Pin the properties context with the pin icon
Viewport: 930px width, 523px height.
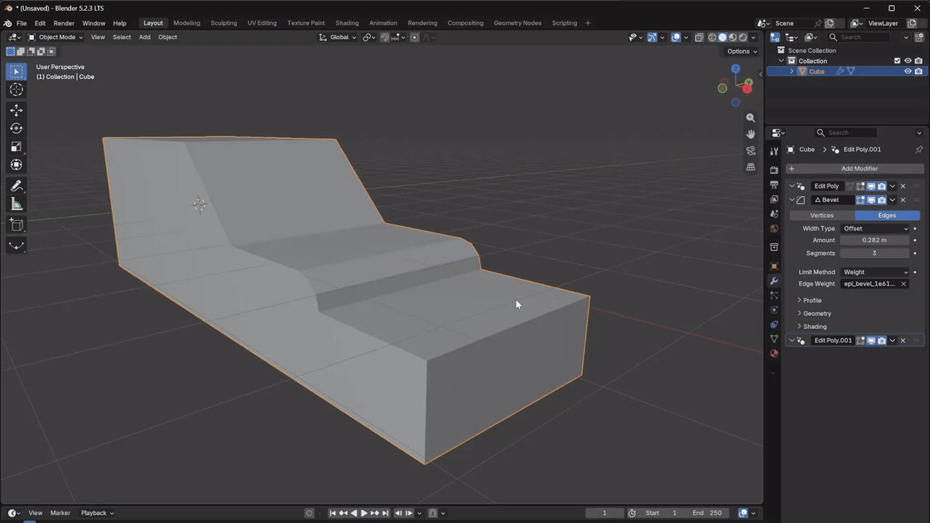(x=918, y=150)
